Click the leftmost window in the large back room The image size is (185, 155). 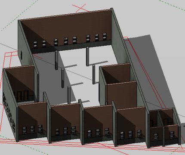35,44
